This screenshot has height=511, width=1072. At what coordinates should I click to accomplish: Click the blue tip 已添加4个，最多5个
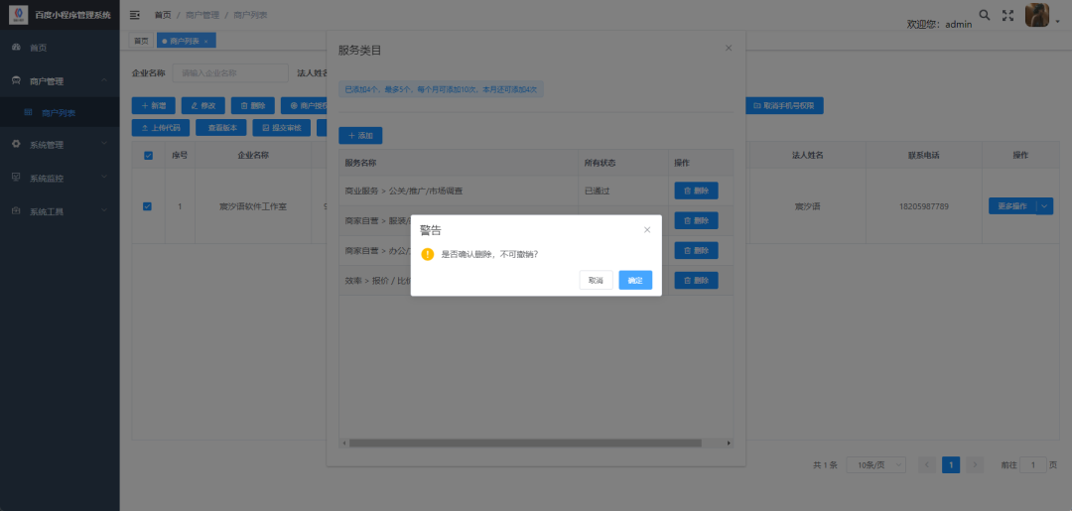[441, 89]
